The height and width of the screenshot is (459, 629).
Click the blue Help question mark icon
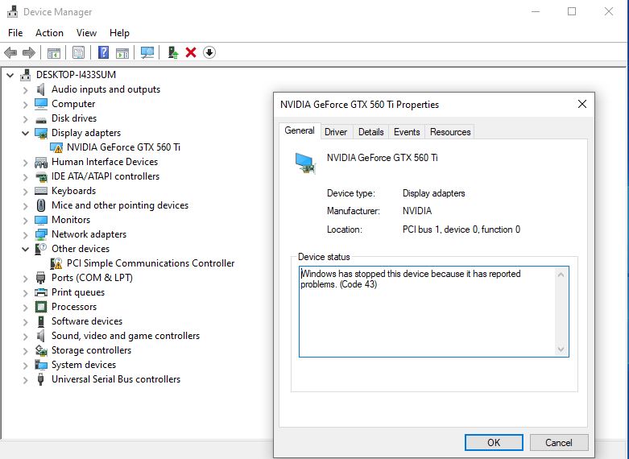tap(104, 52)
